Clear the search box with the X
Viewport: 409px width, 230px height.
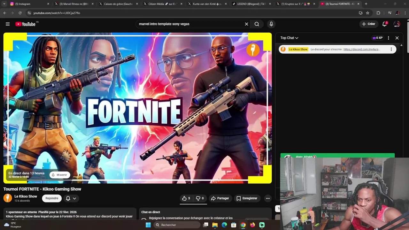point(246,24)
